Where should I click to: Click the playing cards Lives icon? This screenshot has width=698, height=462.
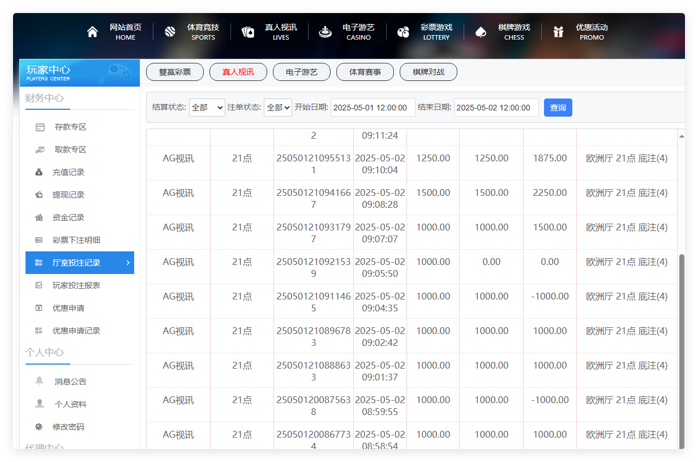(x=248, y=32)
